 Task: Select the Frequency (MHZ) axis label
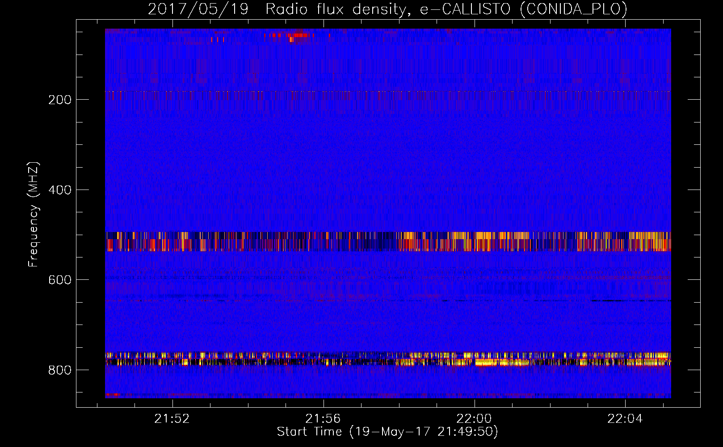pyautogui.click(x=33, y=215)
